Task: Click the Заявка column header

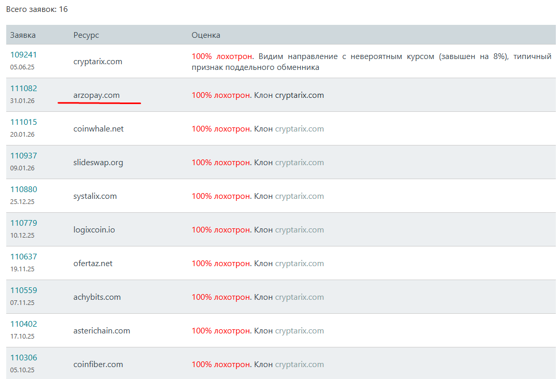Action: pos(23,35)
